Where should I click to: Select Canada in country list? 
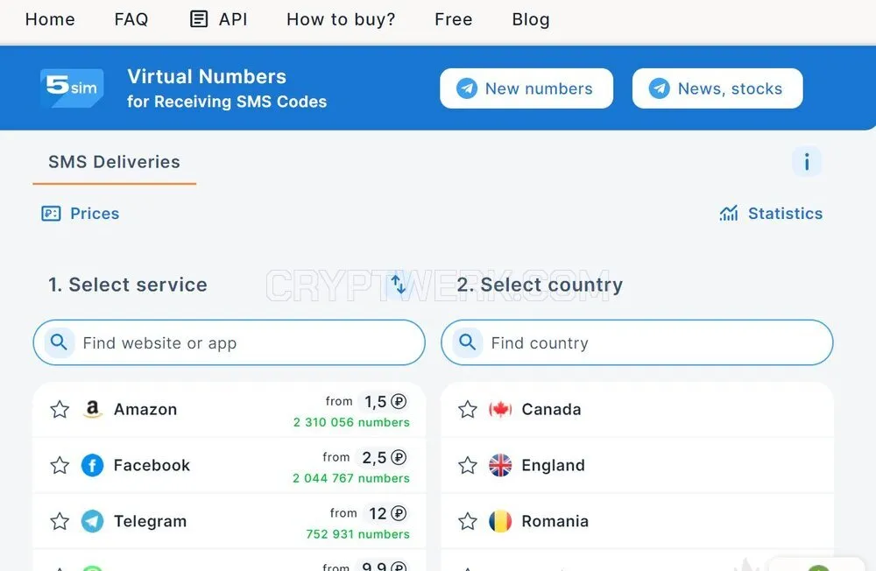click(x=637, y=410)
